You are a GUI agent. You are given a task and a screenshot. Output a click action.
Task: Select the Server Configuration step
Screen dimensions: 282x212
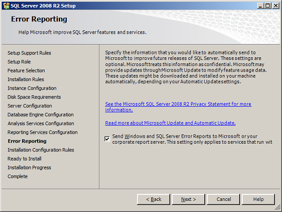pos(30,106)
